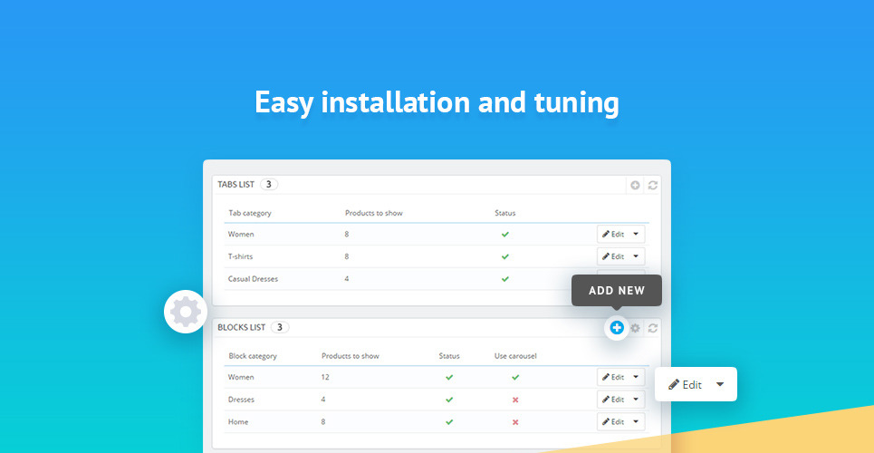Click the highlighted blue plus icon in Blocks List
The height and width of the screenshot is (453, 874).
coord(617,328)
